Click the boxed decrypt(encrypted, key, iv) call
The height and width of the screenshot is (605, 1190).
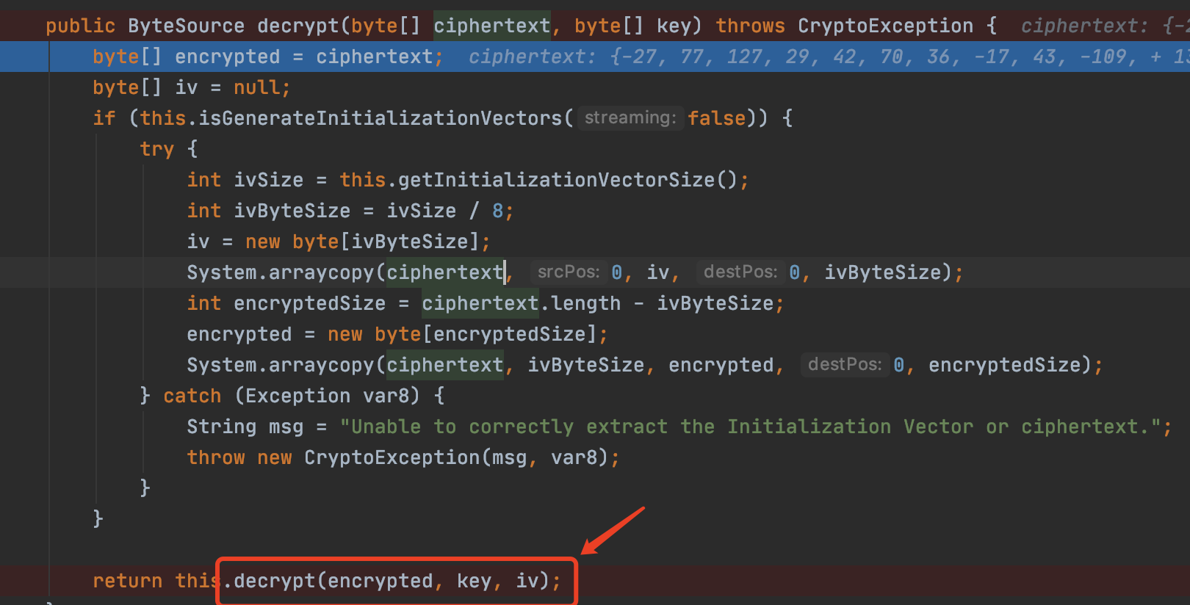coord(397,581)
